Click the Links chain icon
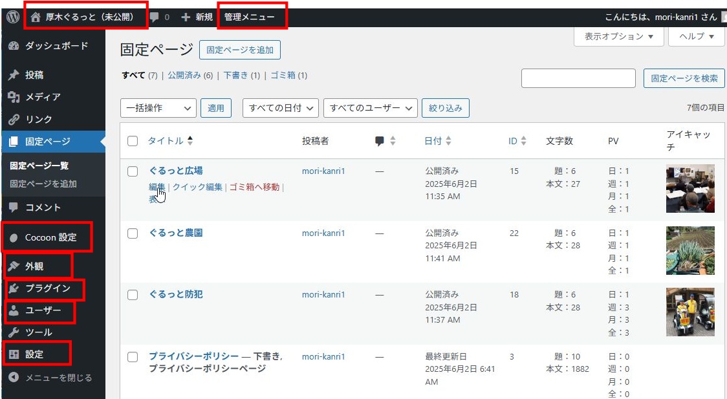Viewport: 727px width, 399px height. [14, 120]
